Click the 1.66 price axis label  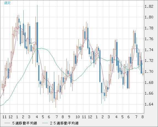[149, 93]
